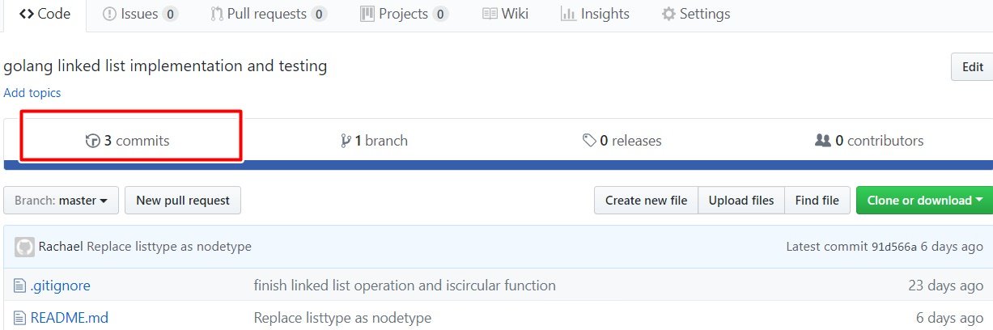Open the Code tab
The height and width of the screenshot is (330, 993).
tap(45, 14)
